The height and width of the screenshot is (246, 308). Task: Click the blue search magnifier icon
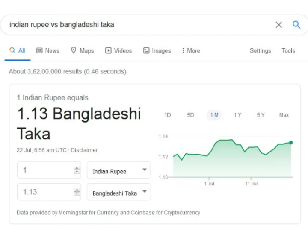(x=296, y=25)
